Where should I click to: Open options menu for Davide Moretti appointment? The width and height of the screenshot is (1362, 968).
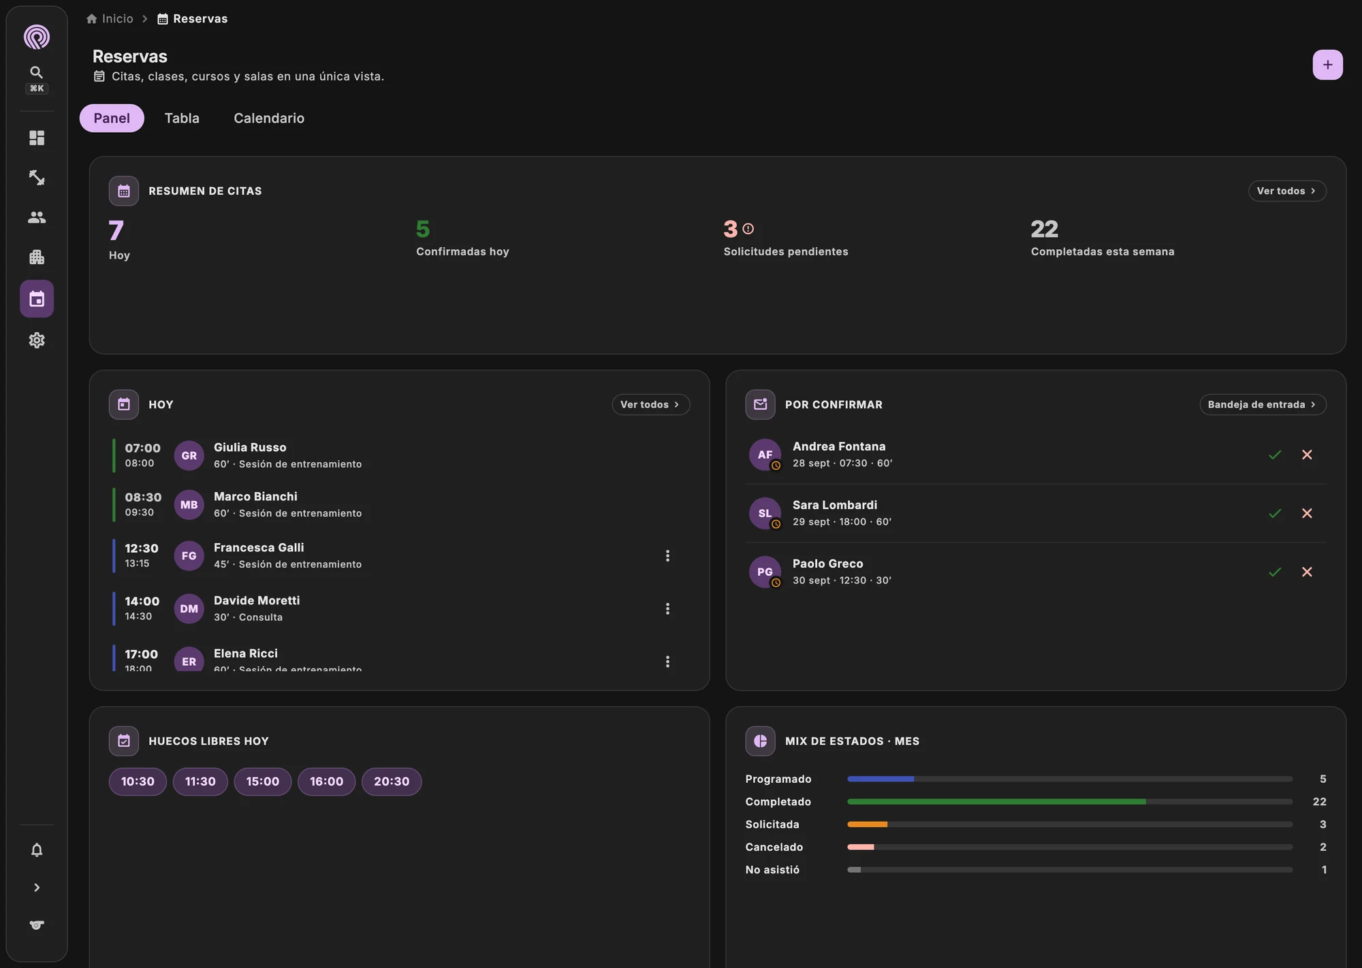coord(667,609)
